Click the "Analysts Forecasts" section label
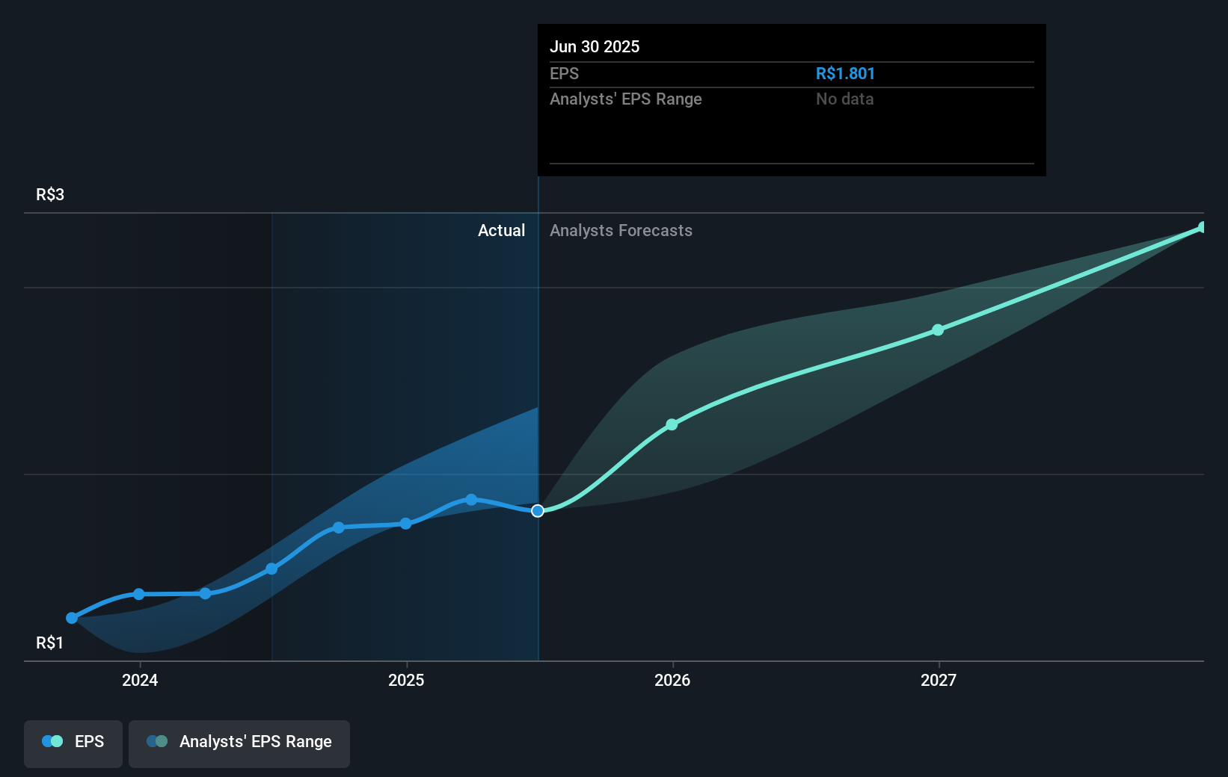 tap(621, 231)
